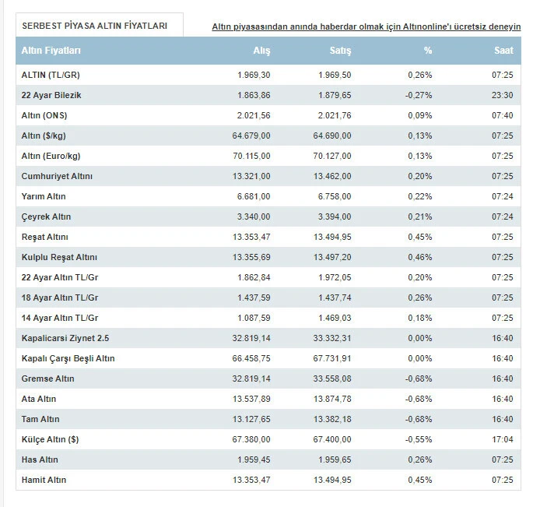Open the Has Altın entry

coord(40,459)
